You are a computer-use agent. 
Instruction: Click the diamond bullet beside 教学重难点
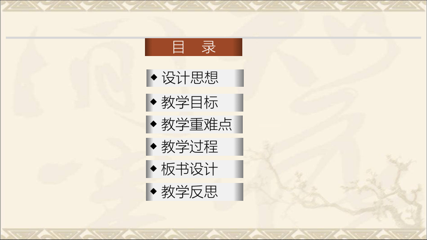pos(153,124)
